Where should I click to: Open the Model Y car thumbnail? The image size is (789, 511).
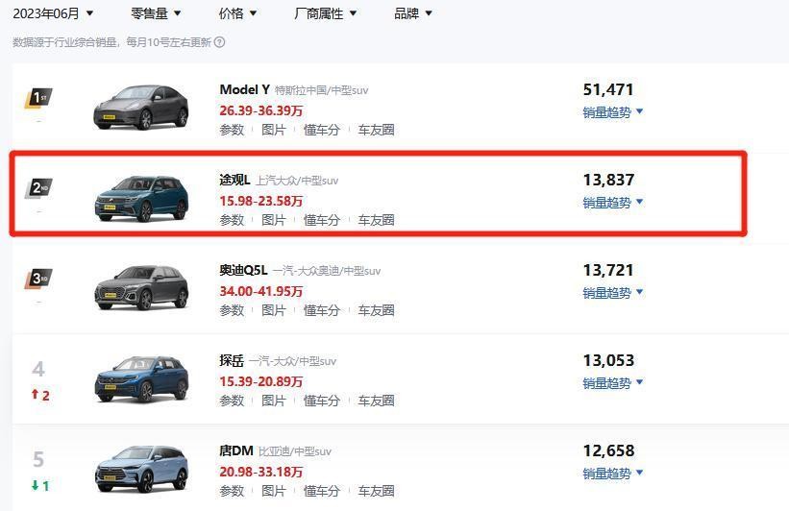tap(141, 107)
